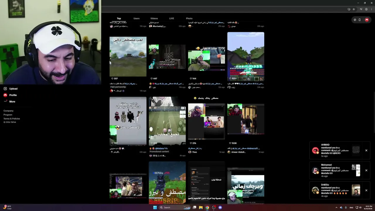Open the media controls icon in Chrome toolbar

(x=362, y=9)
